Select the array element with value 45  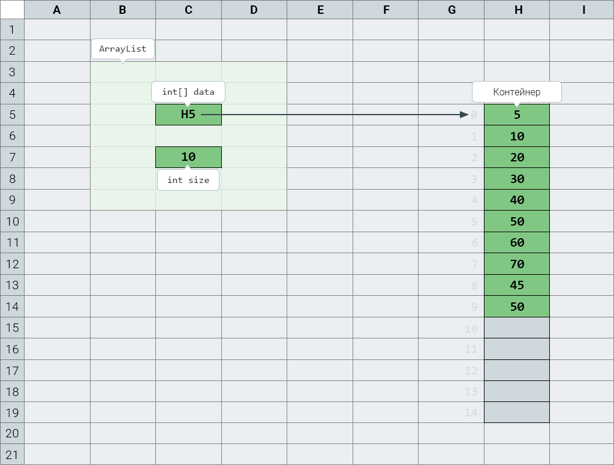(517, 285)
